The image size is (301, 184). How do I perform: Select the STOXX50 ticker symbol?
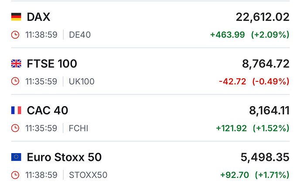[x=88, y=175]
